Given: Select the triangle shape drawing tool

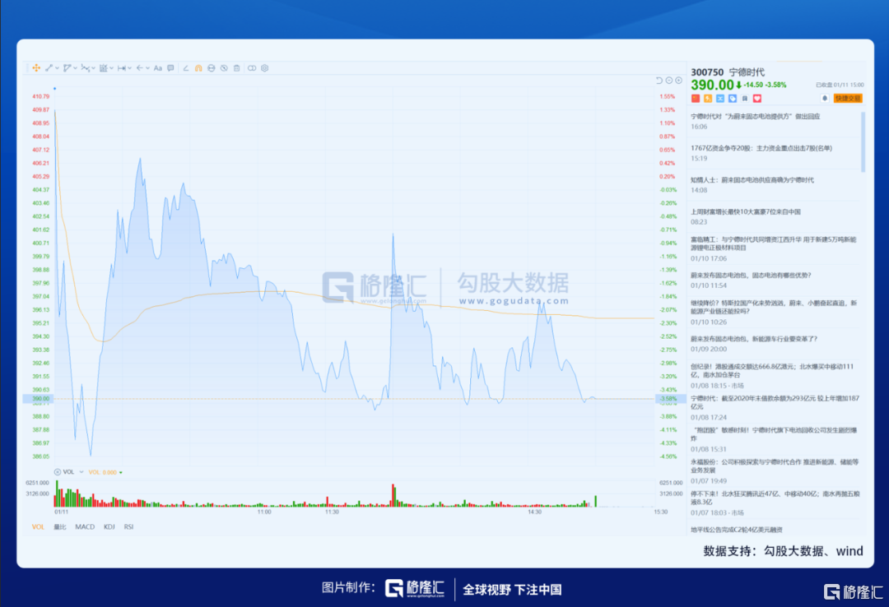Looking at the screenshot, I should pyautogui.click(x=67, y=68).
